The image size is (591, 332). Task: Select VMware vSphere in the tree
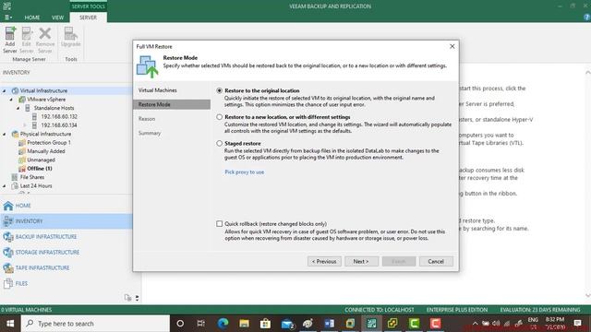pyautogui.click(x=46, y=100)
